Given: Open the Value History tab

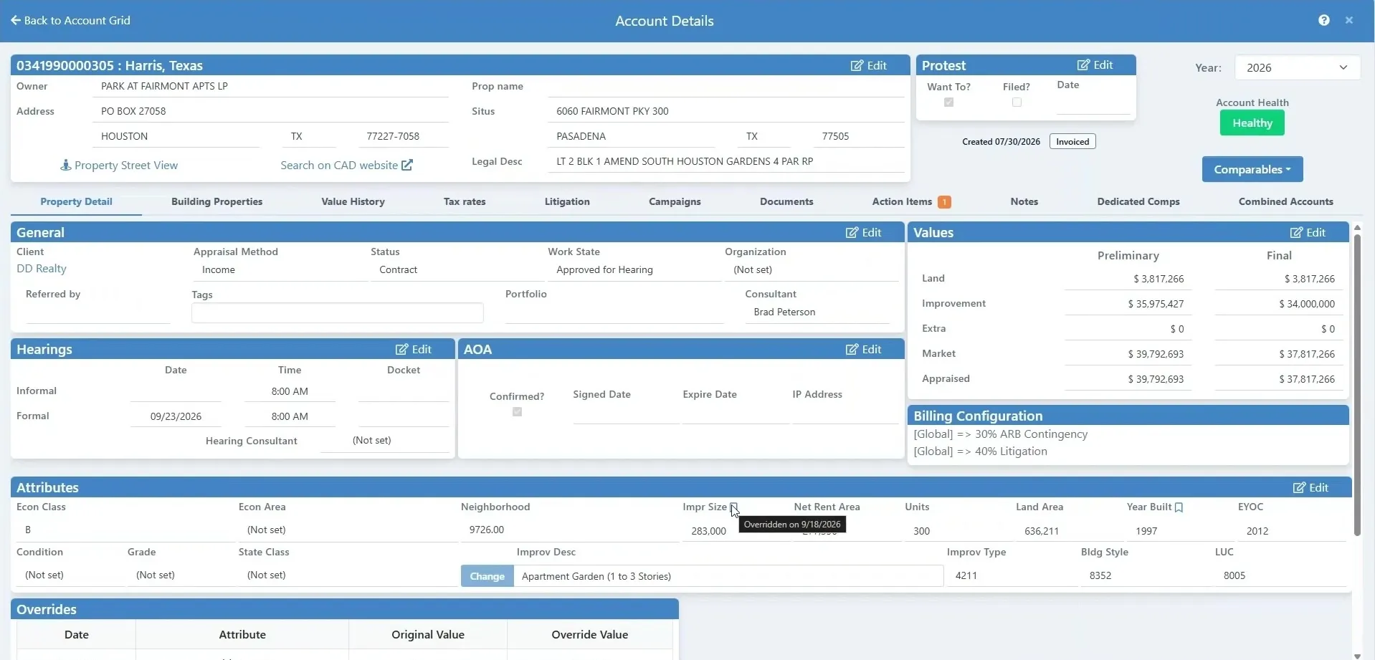Looking at the screenshot, I should [353, 201].
